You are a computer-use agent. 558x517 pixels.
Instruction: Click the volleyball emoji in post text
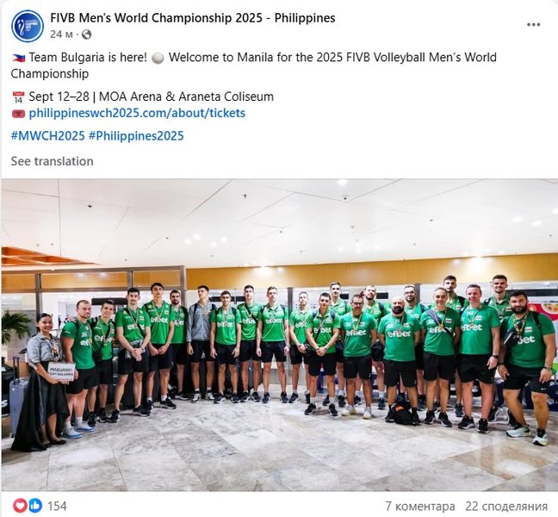tap(158, 58)
